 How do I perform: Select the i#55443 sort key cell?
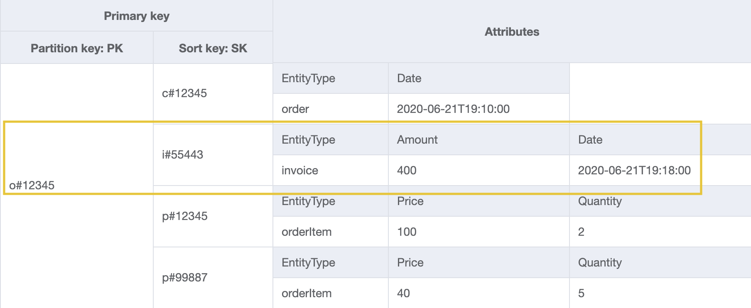point(182,154)
